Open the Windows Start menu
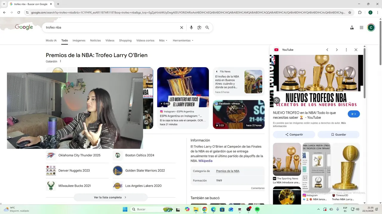Image resolution: width=382 pixels, height=214 pixels. pos(125,209)
